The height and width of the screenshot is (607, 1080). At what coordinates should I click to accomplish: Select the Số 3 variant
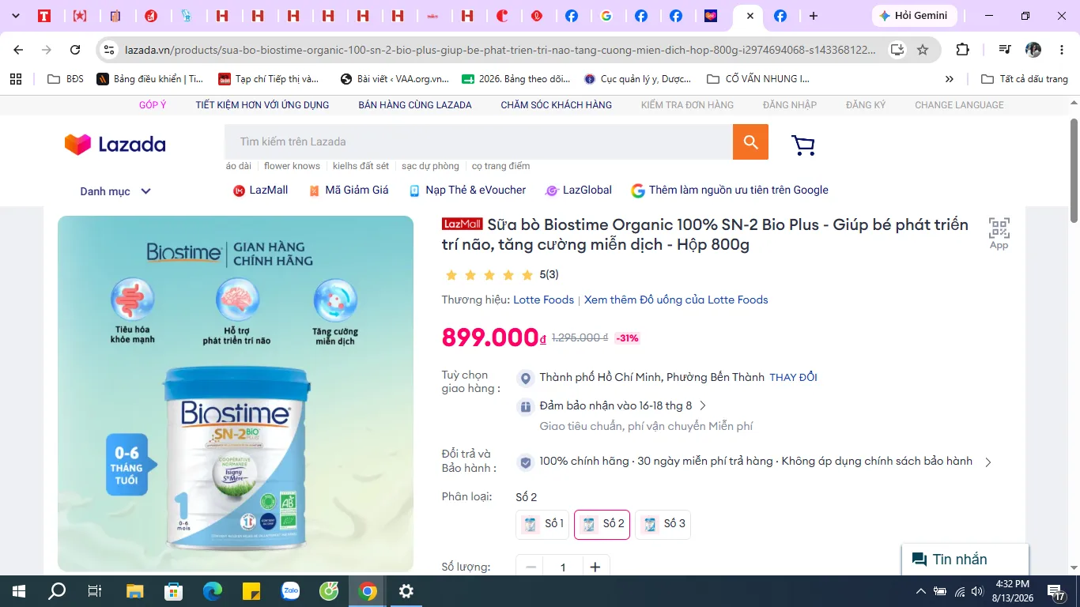(663, 524)
